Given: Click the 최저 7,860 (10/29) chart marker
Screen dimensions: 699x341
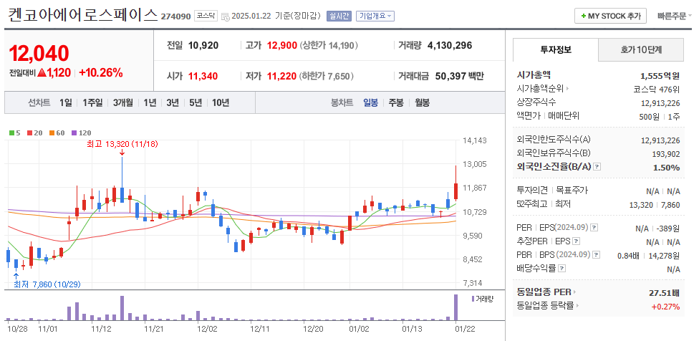Looking at the screenshot, I should pos(47,284).
